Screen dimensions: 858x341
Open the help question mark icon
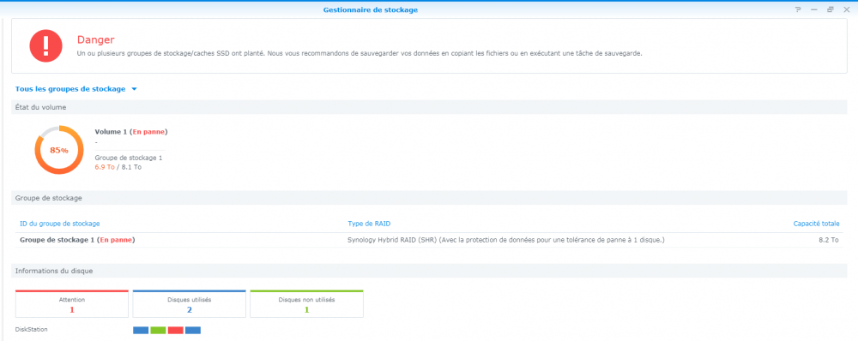click(x=798, y=9)
